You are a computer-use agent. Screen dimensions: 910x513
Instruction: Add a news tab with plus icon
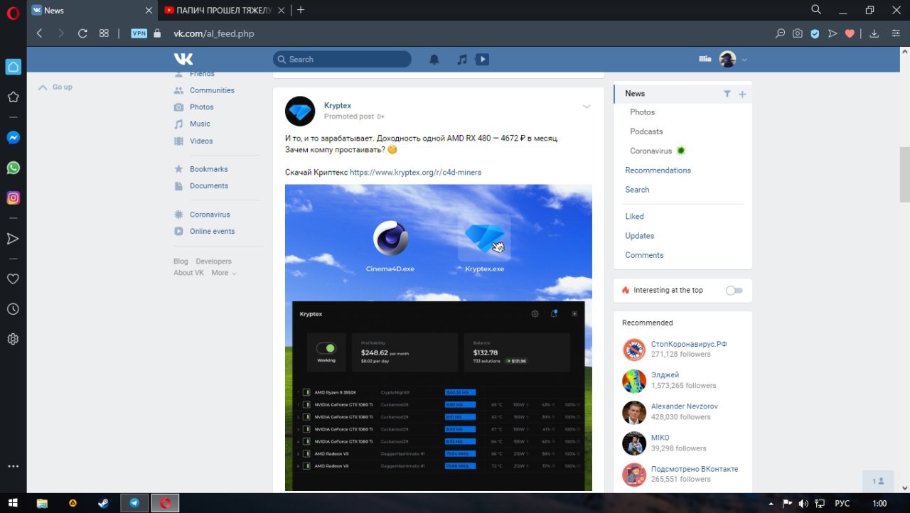pos(742,94)
